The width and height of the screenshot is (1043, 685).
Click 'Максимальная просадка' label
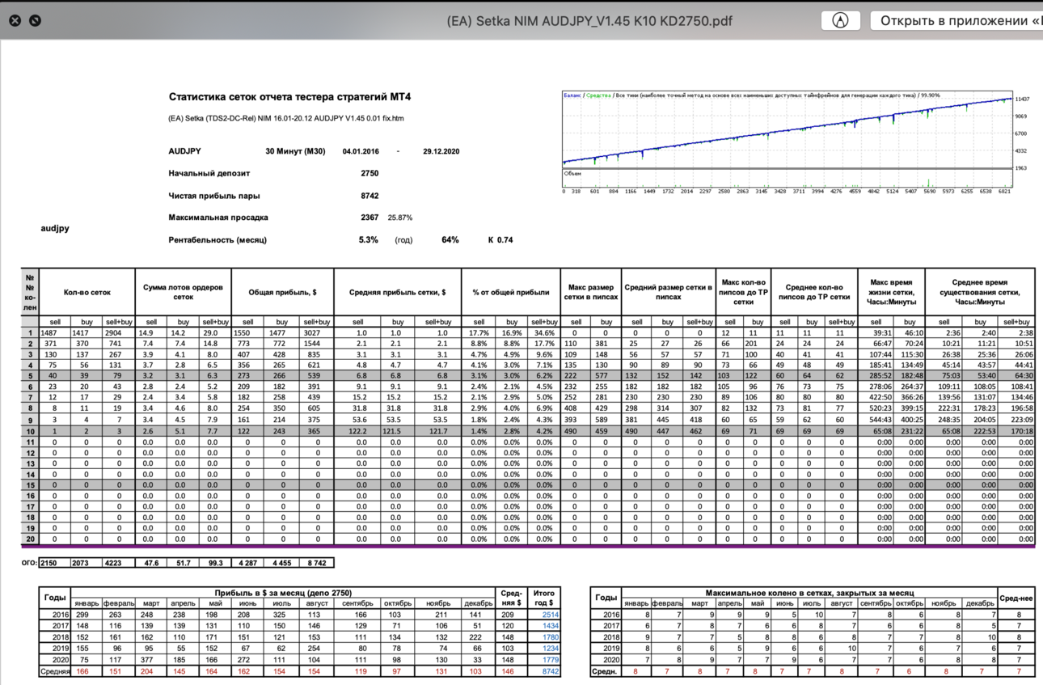(x=217, y=218)
